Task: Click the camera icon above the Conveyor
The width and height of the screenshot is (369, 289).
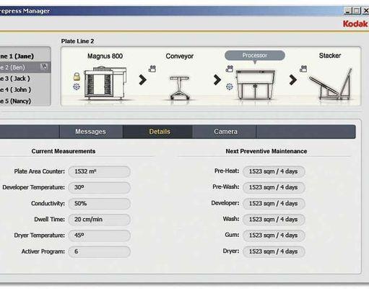Action: click(152, 69)
